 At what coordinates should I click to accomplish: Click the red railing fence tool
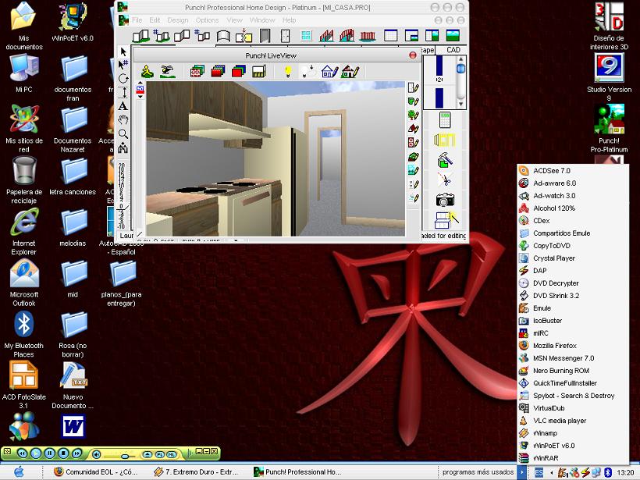click(368, 36)
